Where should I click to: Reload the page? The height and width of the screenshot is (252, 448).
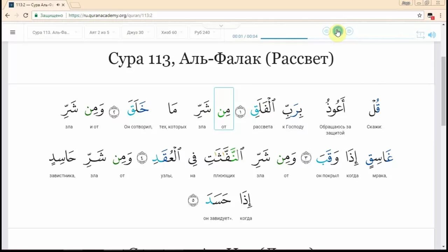coord(26,15)
